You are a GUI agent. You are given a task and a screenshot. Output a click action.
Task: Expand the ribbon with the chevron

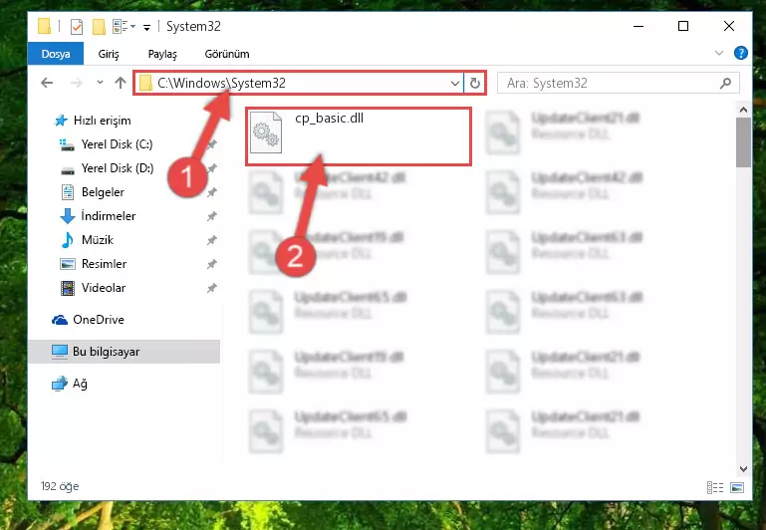pos(718,53)
